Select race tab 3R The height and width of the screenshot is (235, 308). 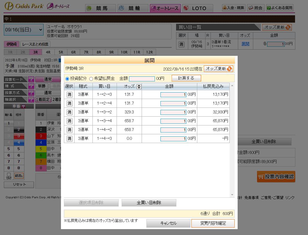36,52
